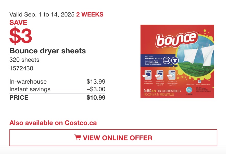The height and width of the screenshot is (154, 226).
Task: Click the large red $3 savings figure
Action: [x=21, y=36]
